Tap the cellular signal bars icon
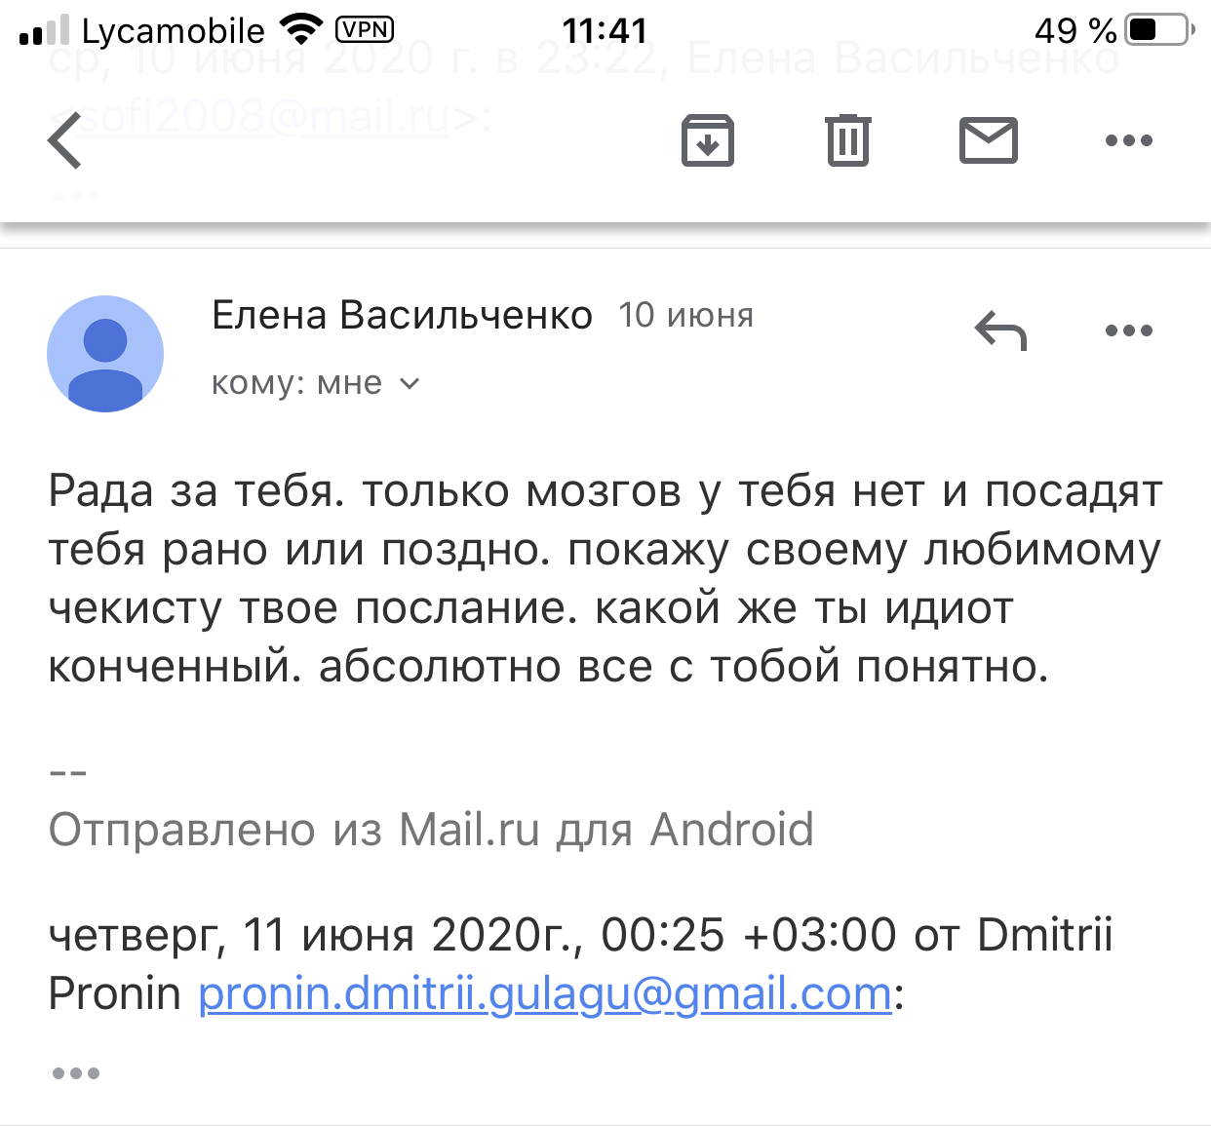 [45, 30]
